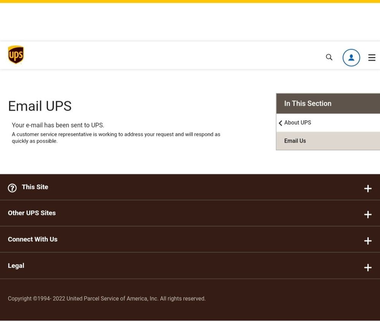Viewport: 380px width, 322px height.
Task: Open the hamburger navigation menu
Action: (372, 58)
